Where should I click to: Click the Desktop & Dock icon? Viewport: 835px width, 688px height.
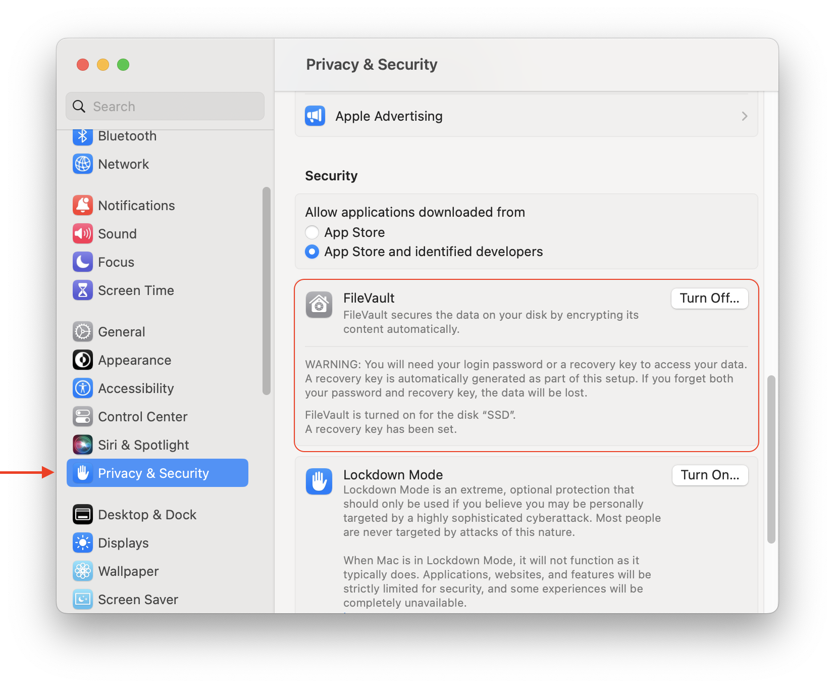click(83, 515)
